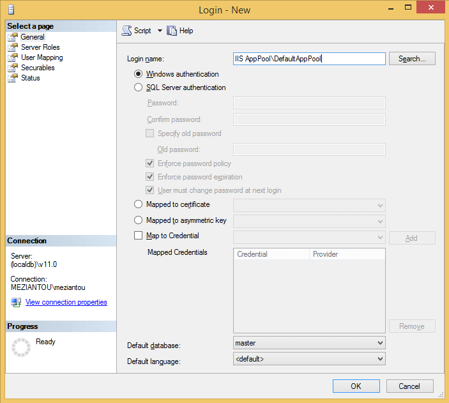449x403 pixels.
Task: Select Mapped to asymmetric key option
Action: pos(139,220)
